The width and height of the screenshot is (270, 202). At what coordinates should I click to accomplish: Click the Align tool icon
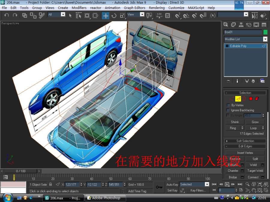(x=263, y=16)
